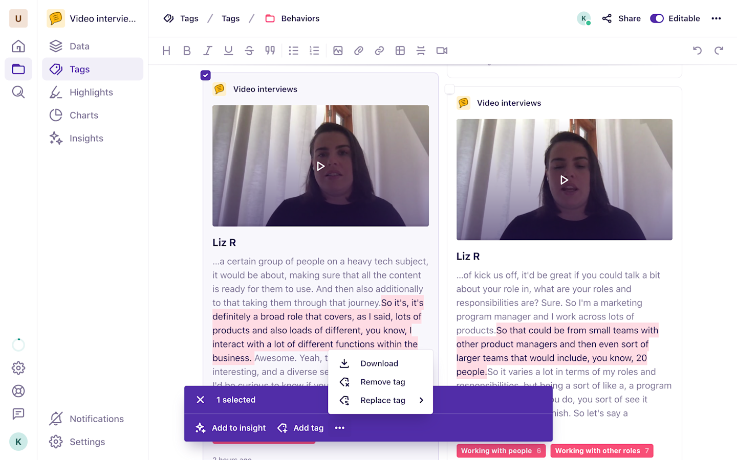Open the feedback chat icon in left rail
737x460 pixels.
[18, 413]
